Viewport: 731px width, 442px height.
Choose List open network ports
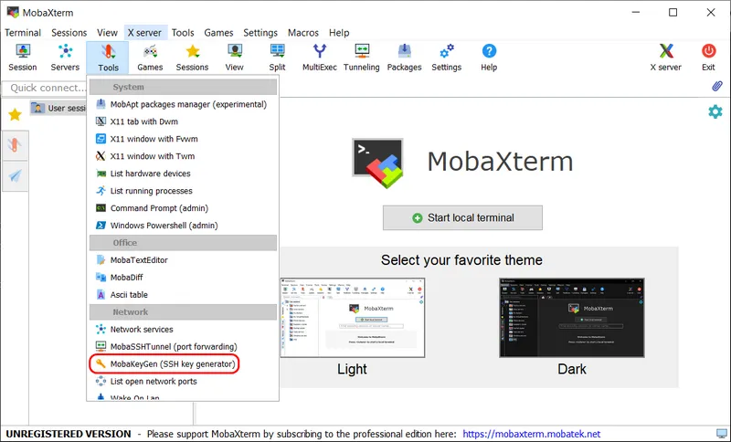(183, 381)
